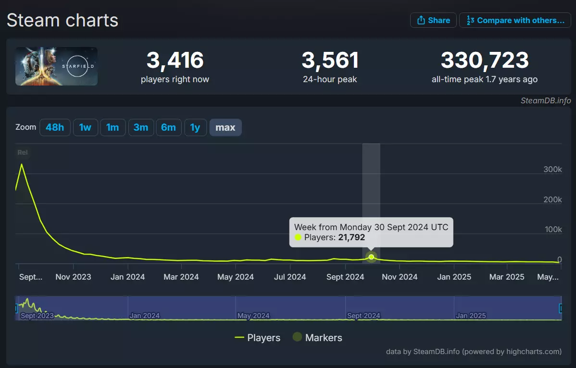Set chart zoom to 1m
The width and height of the screenshot is (576, 368).
coord(113,127)
